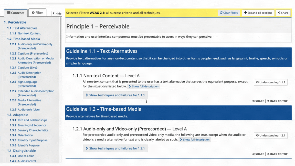Open 1.1 Text Alternatives in contents
The width and height of the screenshot is (295, 166).
pyautogui.click(x=22, y=28)
